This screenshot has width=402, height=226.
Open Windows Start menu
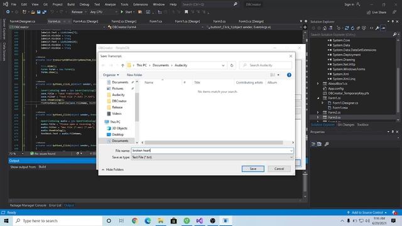pyautogui.click(x=6, y=220)
